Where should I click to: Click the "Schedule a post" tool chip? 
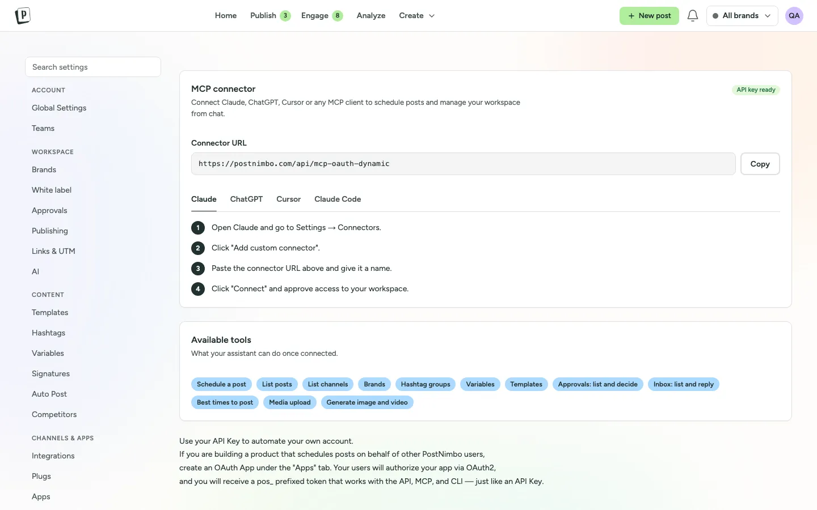coord(221,384)
